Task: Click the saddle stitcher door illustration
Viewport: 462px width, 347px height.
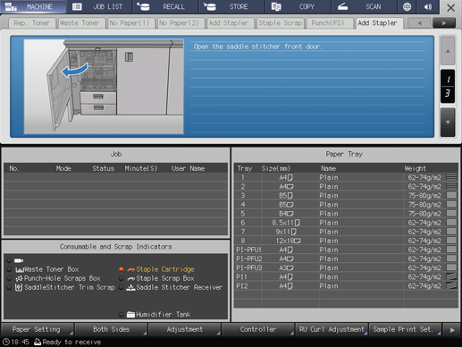Action: click(x=104, y=87)
